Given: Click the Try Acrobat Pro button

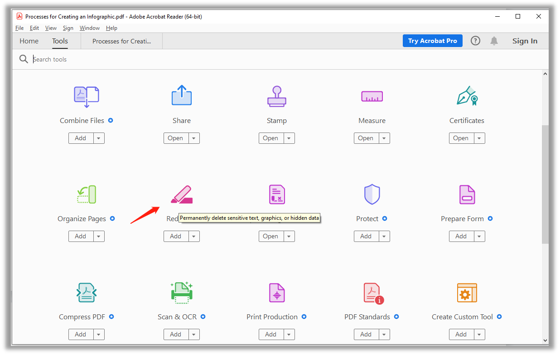Looking at the screenshot, I should (x=433, y=41).
